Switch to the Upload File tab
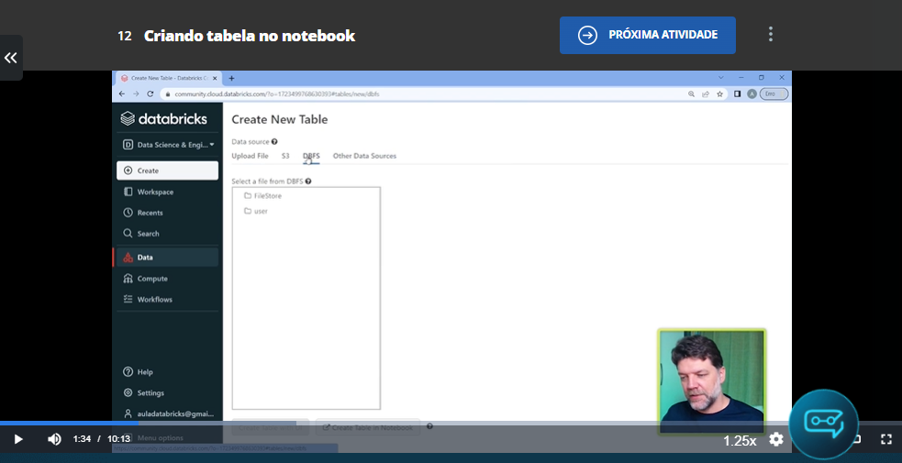 point(250,156)
